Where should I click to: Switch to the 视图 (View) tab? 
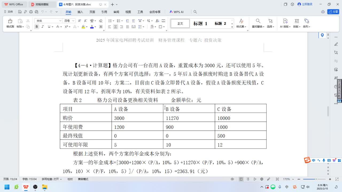point(128,12)
